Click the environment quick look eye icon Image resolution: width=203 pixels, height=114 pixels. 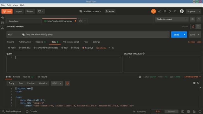pos(193,19)
